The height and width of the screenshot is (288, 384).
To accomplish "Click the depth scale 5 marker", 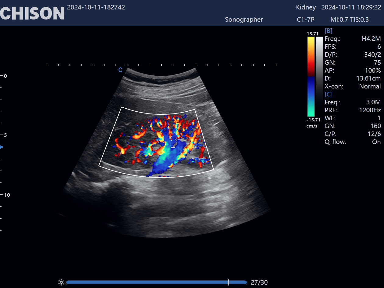I will tap(5, 135).
